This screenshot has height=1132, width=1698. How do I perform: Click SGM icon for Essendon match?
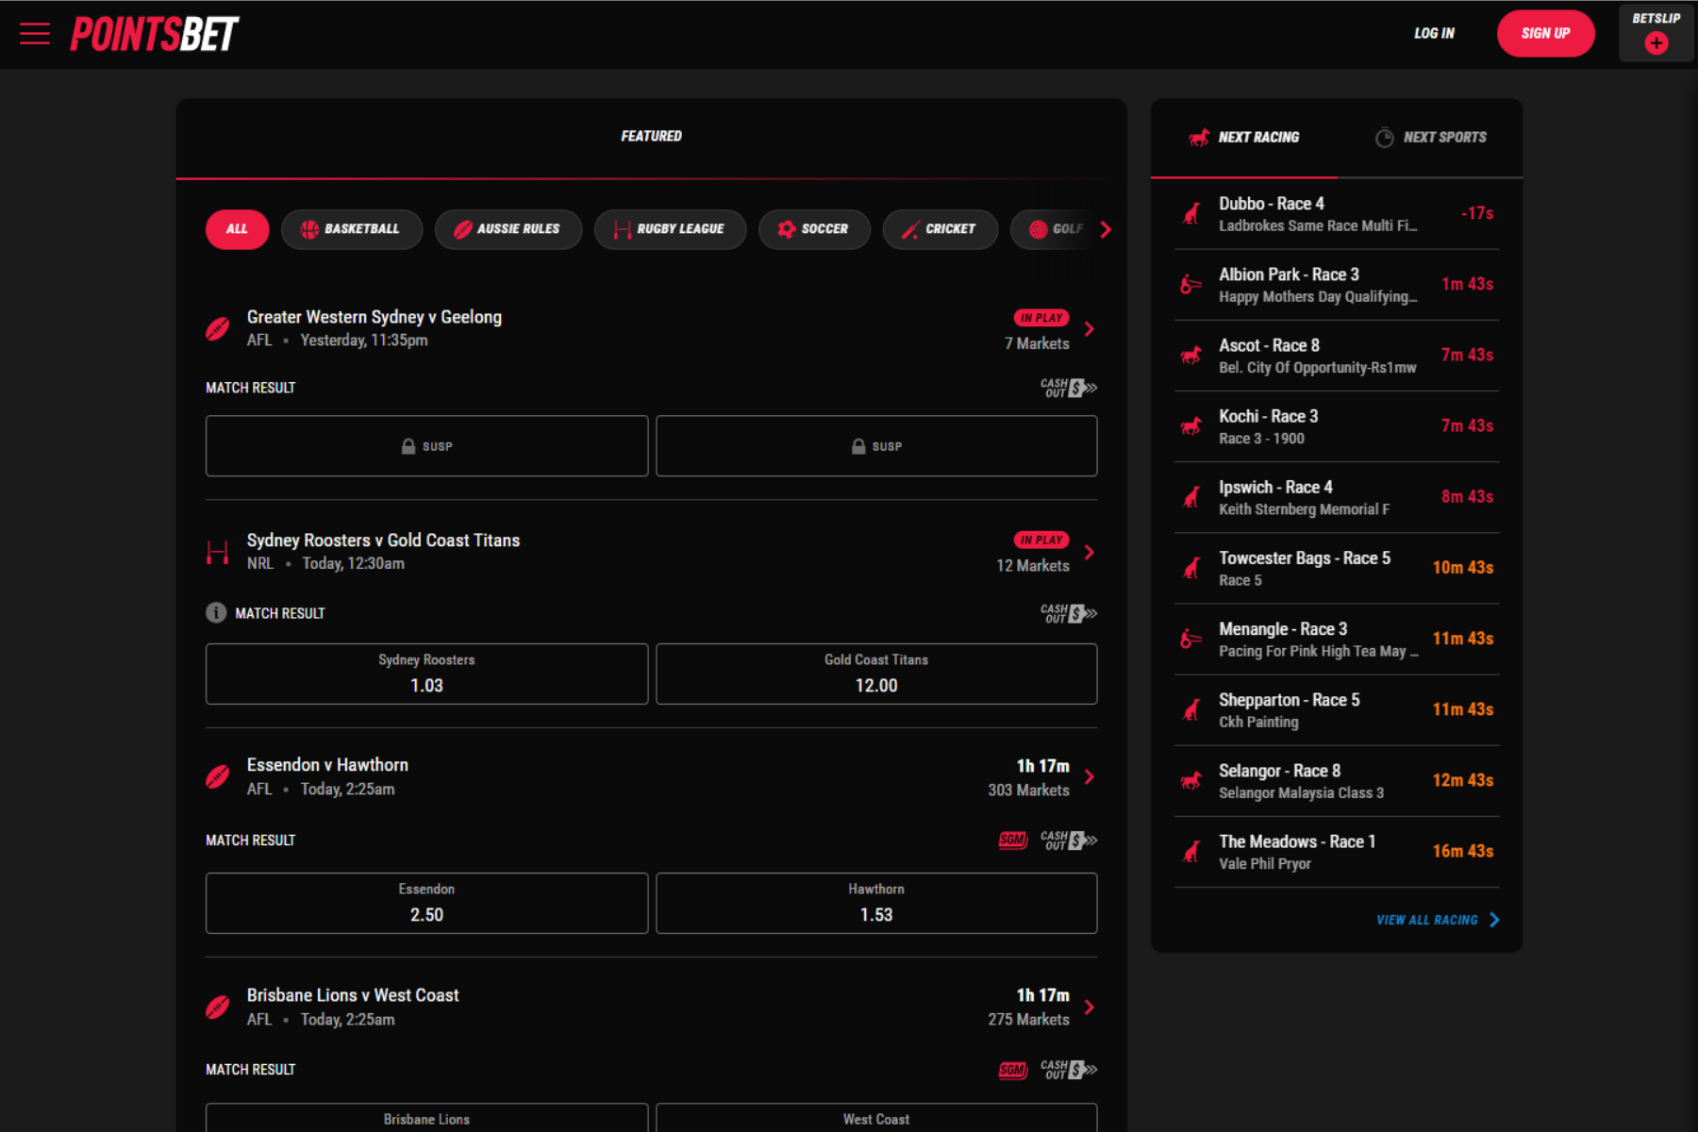coord(1013,840)
